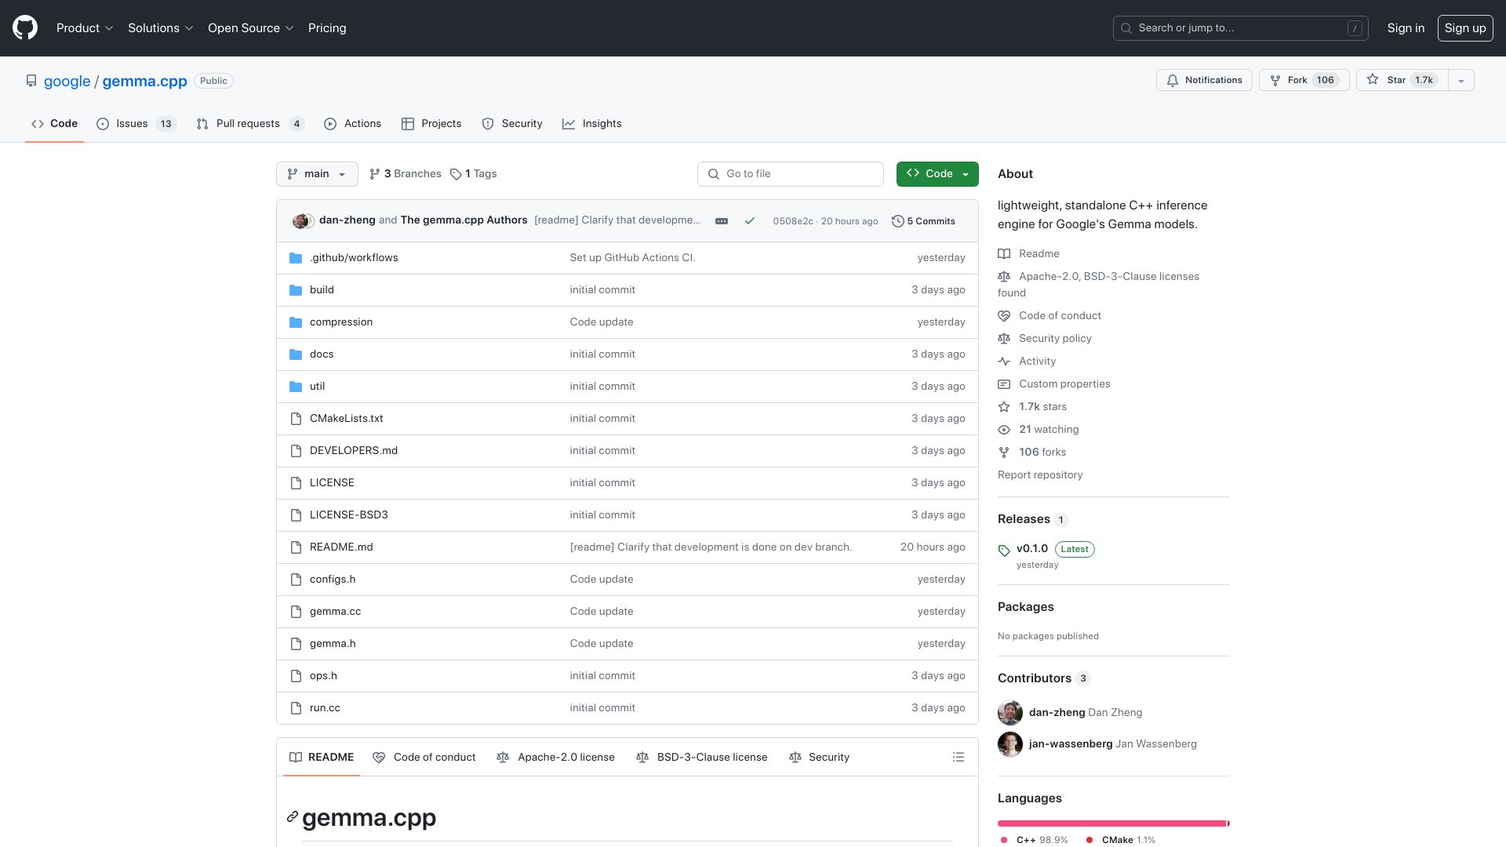Expand the Product menu
Image resolution: width=1506 pixels, height=847 pixels.
(85, 28)
